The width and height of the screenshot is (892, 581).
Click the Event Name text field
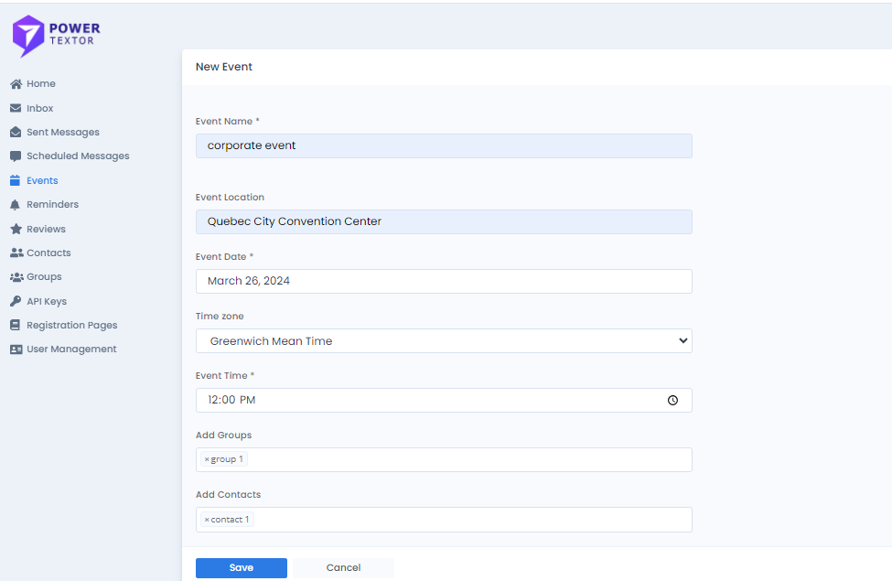[444, 145]
